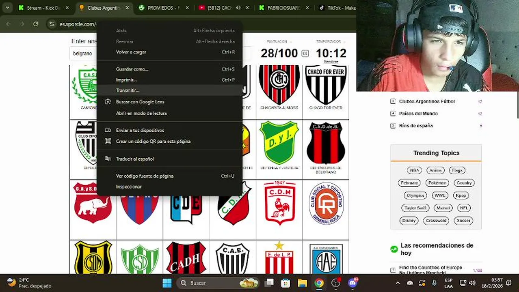Click the C.A.E. black-white striped crest

pos(233,259)
